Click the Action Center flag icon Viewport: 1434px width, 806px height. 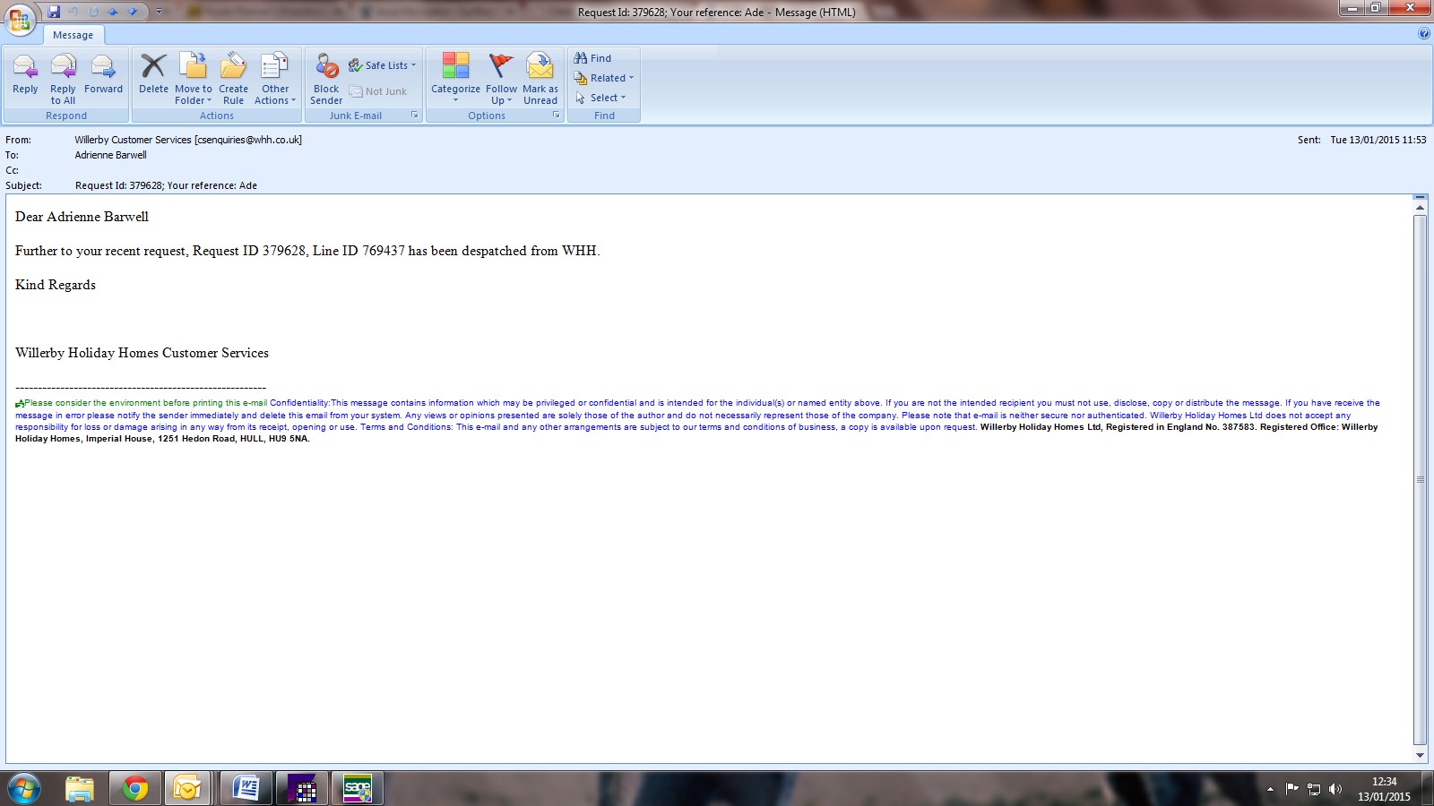pyautogui.click(x=1291, y=789)
